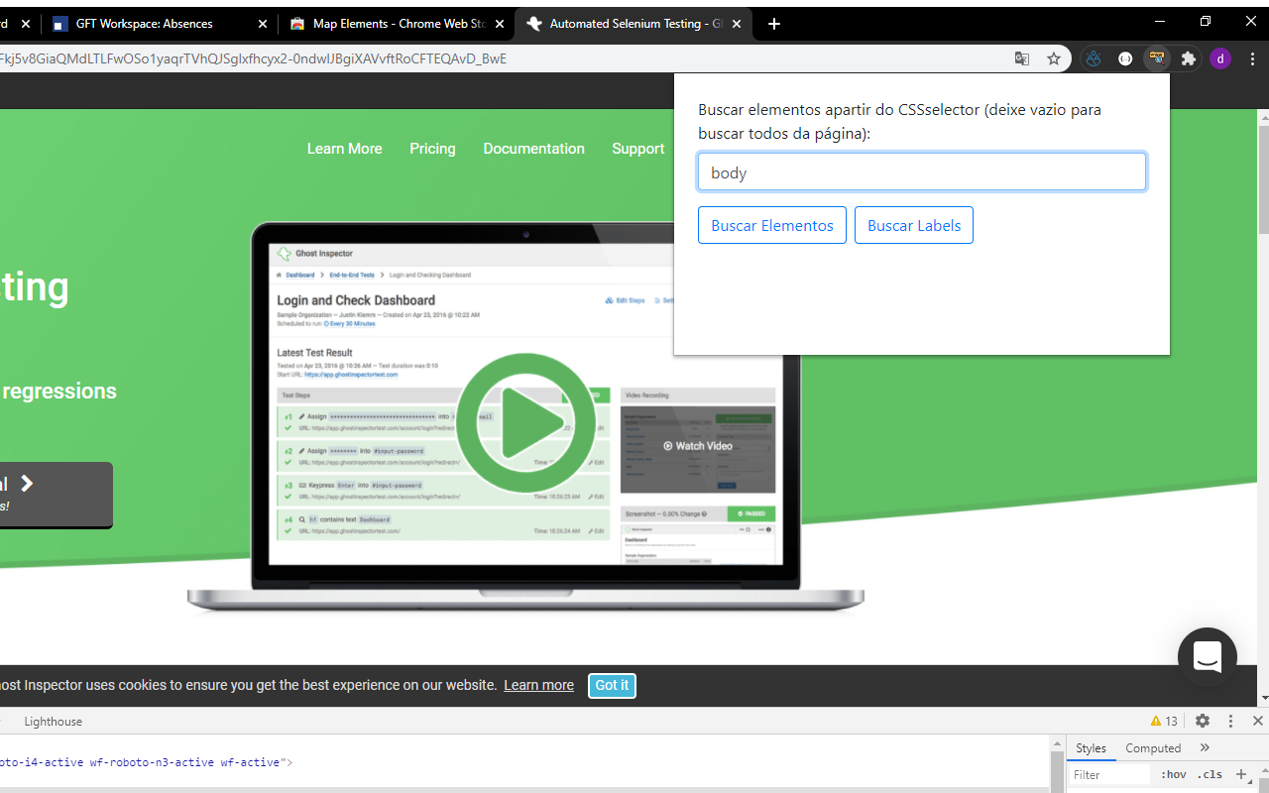Open the new style rule plus button
The image size is (1269, 793).
tap(1240, 774)
